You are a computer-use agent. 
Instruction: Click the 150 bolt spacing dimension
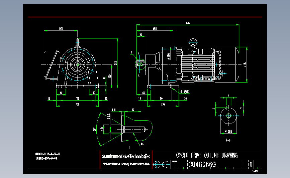78,99
